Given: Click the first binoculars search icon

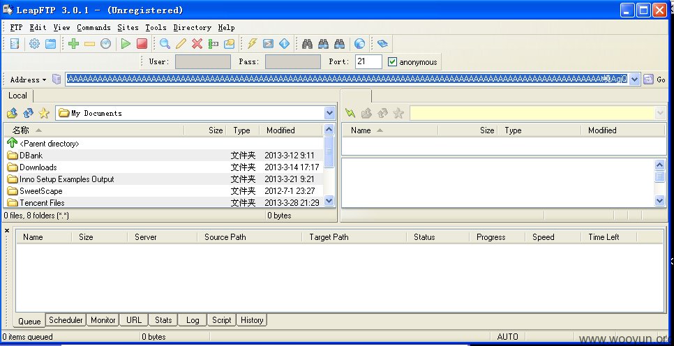Looking at the screenshot, I should point(307,43).
